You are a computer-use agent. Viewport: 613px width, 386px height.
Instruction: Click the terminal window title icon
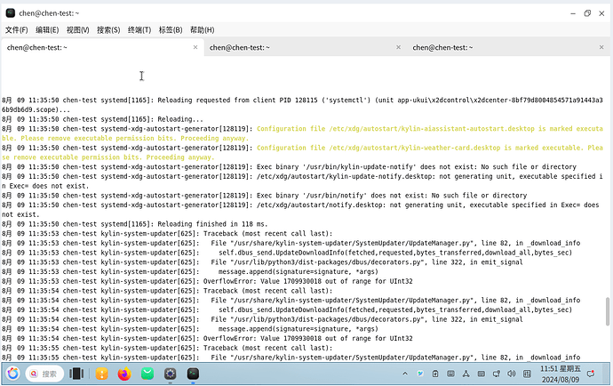(x=11, y=13)
